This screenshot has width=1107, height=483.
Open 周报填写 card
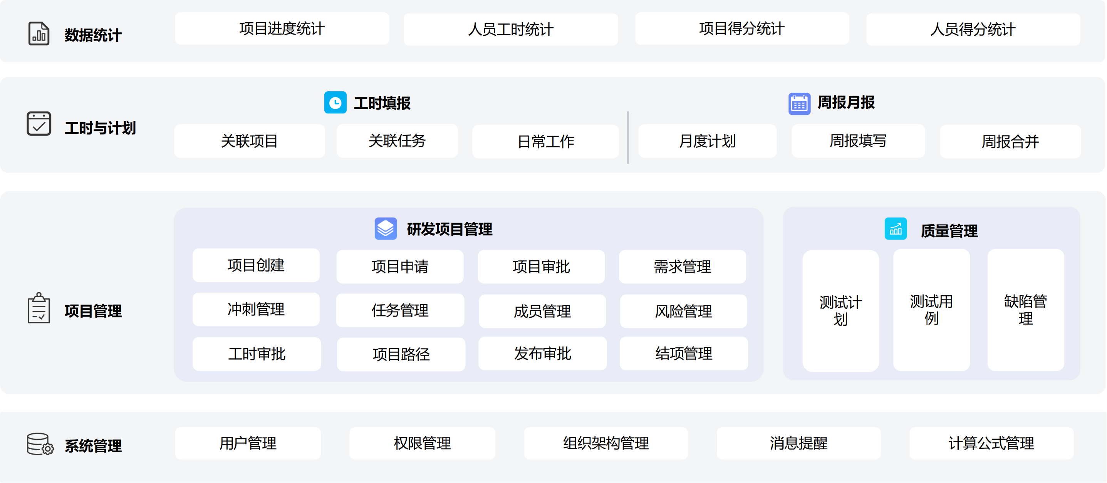[x=858, y=141]
